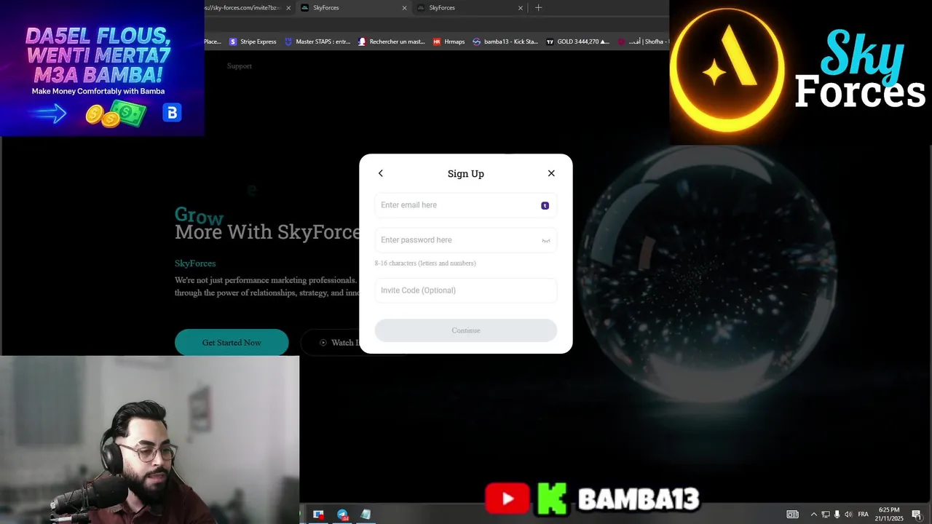Go back using the Sign Up arrow
Viewport: 932px width, 524px height.
coord(380,173)
